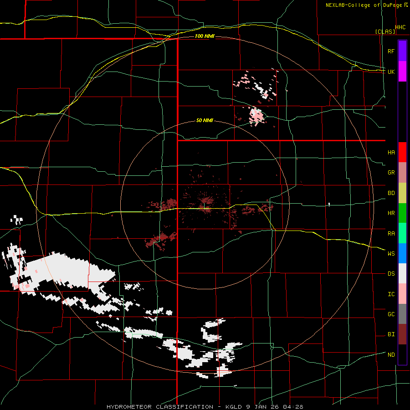The height and width of the screenshot is (410, 410).
Task: Click the radar site center marker
Action: coord(205,206)
